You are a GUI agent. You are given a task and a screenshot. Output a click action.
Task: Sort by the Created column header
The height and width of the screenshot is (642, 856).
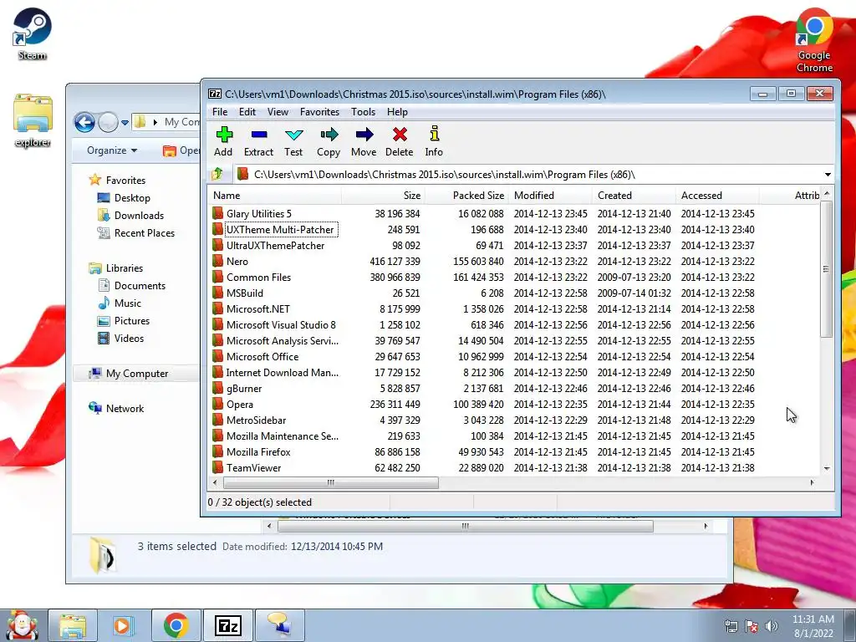pyautogui.click(x=634, y=196)
